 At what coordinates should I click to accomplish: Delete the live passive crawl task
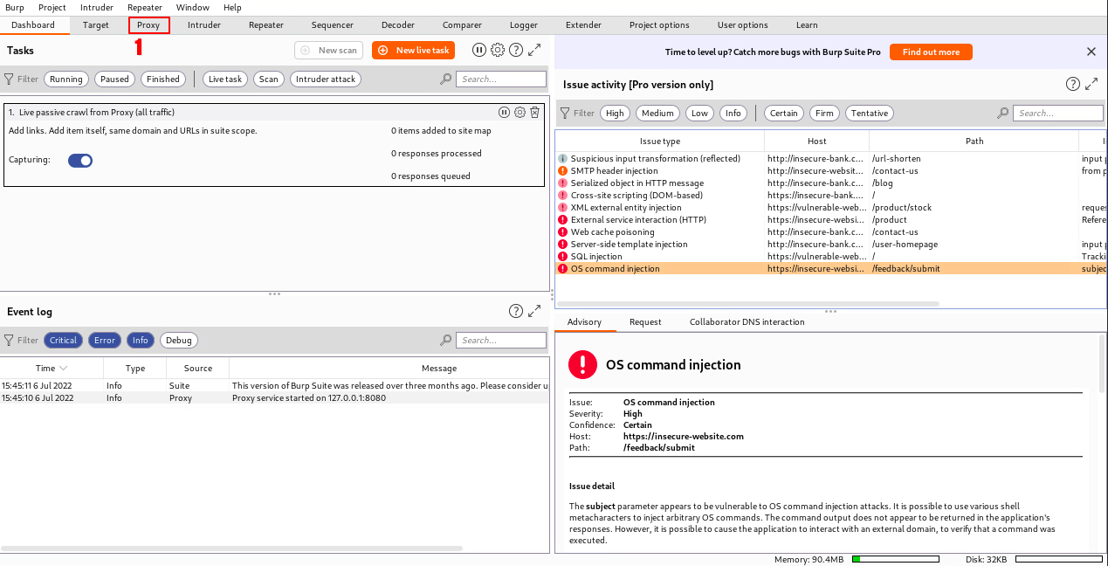535,113
